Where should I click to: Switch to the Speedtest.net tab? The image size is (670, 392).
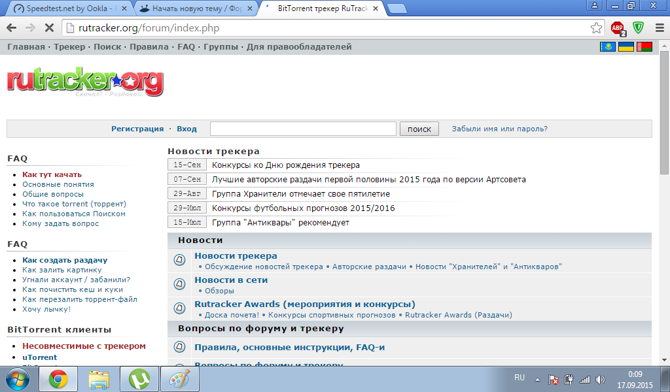coord(69,9)
